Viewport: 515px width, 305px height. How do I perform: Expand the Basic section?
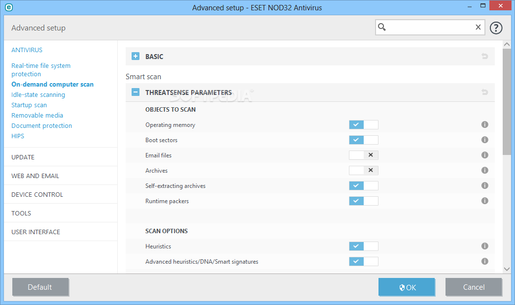[136, 57]
